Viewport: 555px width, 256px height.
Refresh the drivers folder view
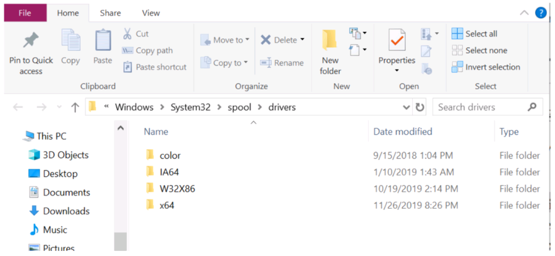(420, 107)
